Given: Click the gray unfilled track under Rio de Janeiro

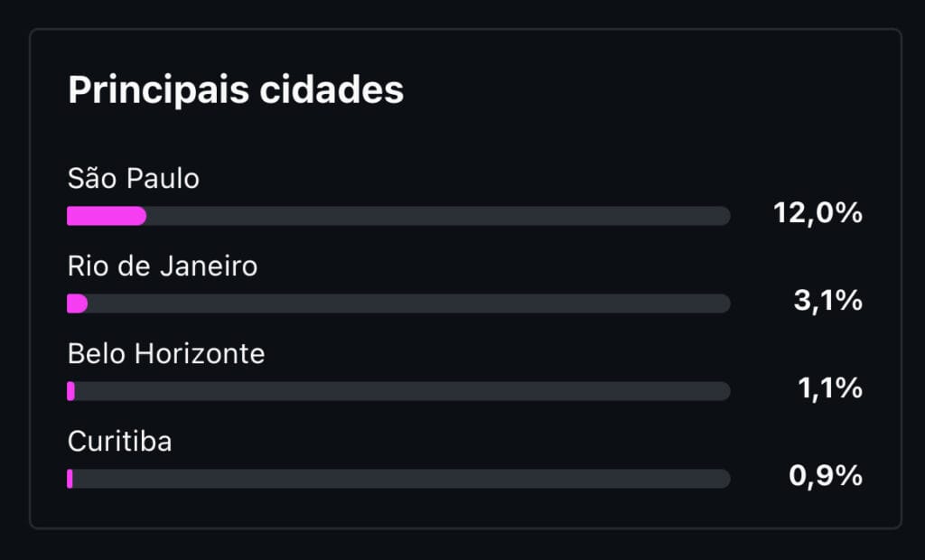Looking at the screenshot, I should click(x=406, y=303).
